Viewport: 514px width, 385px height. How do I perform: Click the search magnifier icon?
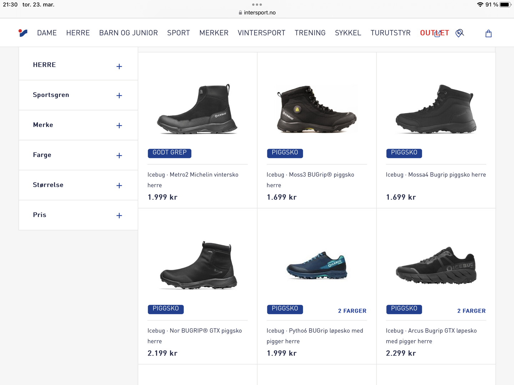(460, 33)
